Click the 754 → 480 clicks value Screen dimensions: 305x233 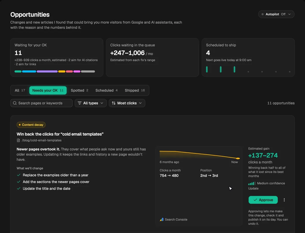pos(169,175)
